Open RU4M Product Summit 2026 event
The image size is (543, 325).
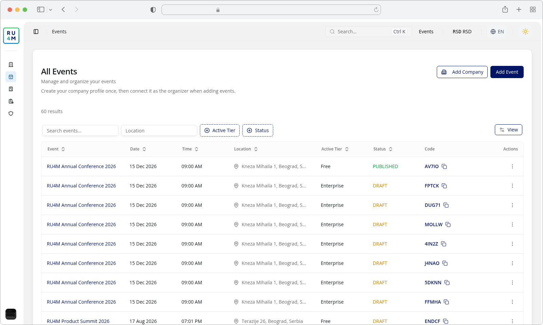[78, 321]
